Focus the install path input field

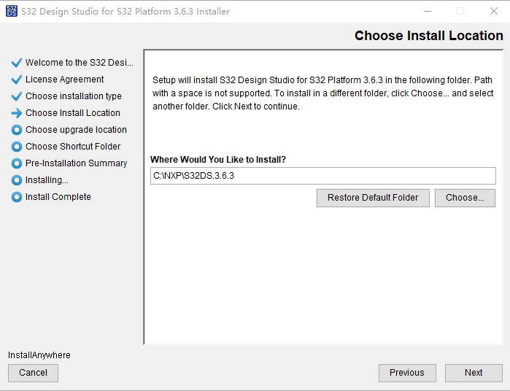tap(323, 176)
